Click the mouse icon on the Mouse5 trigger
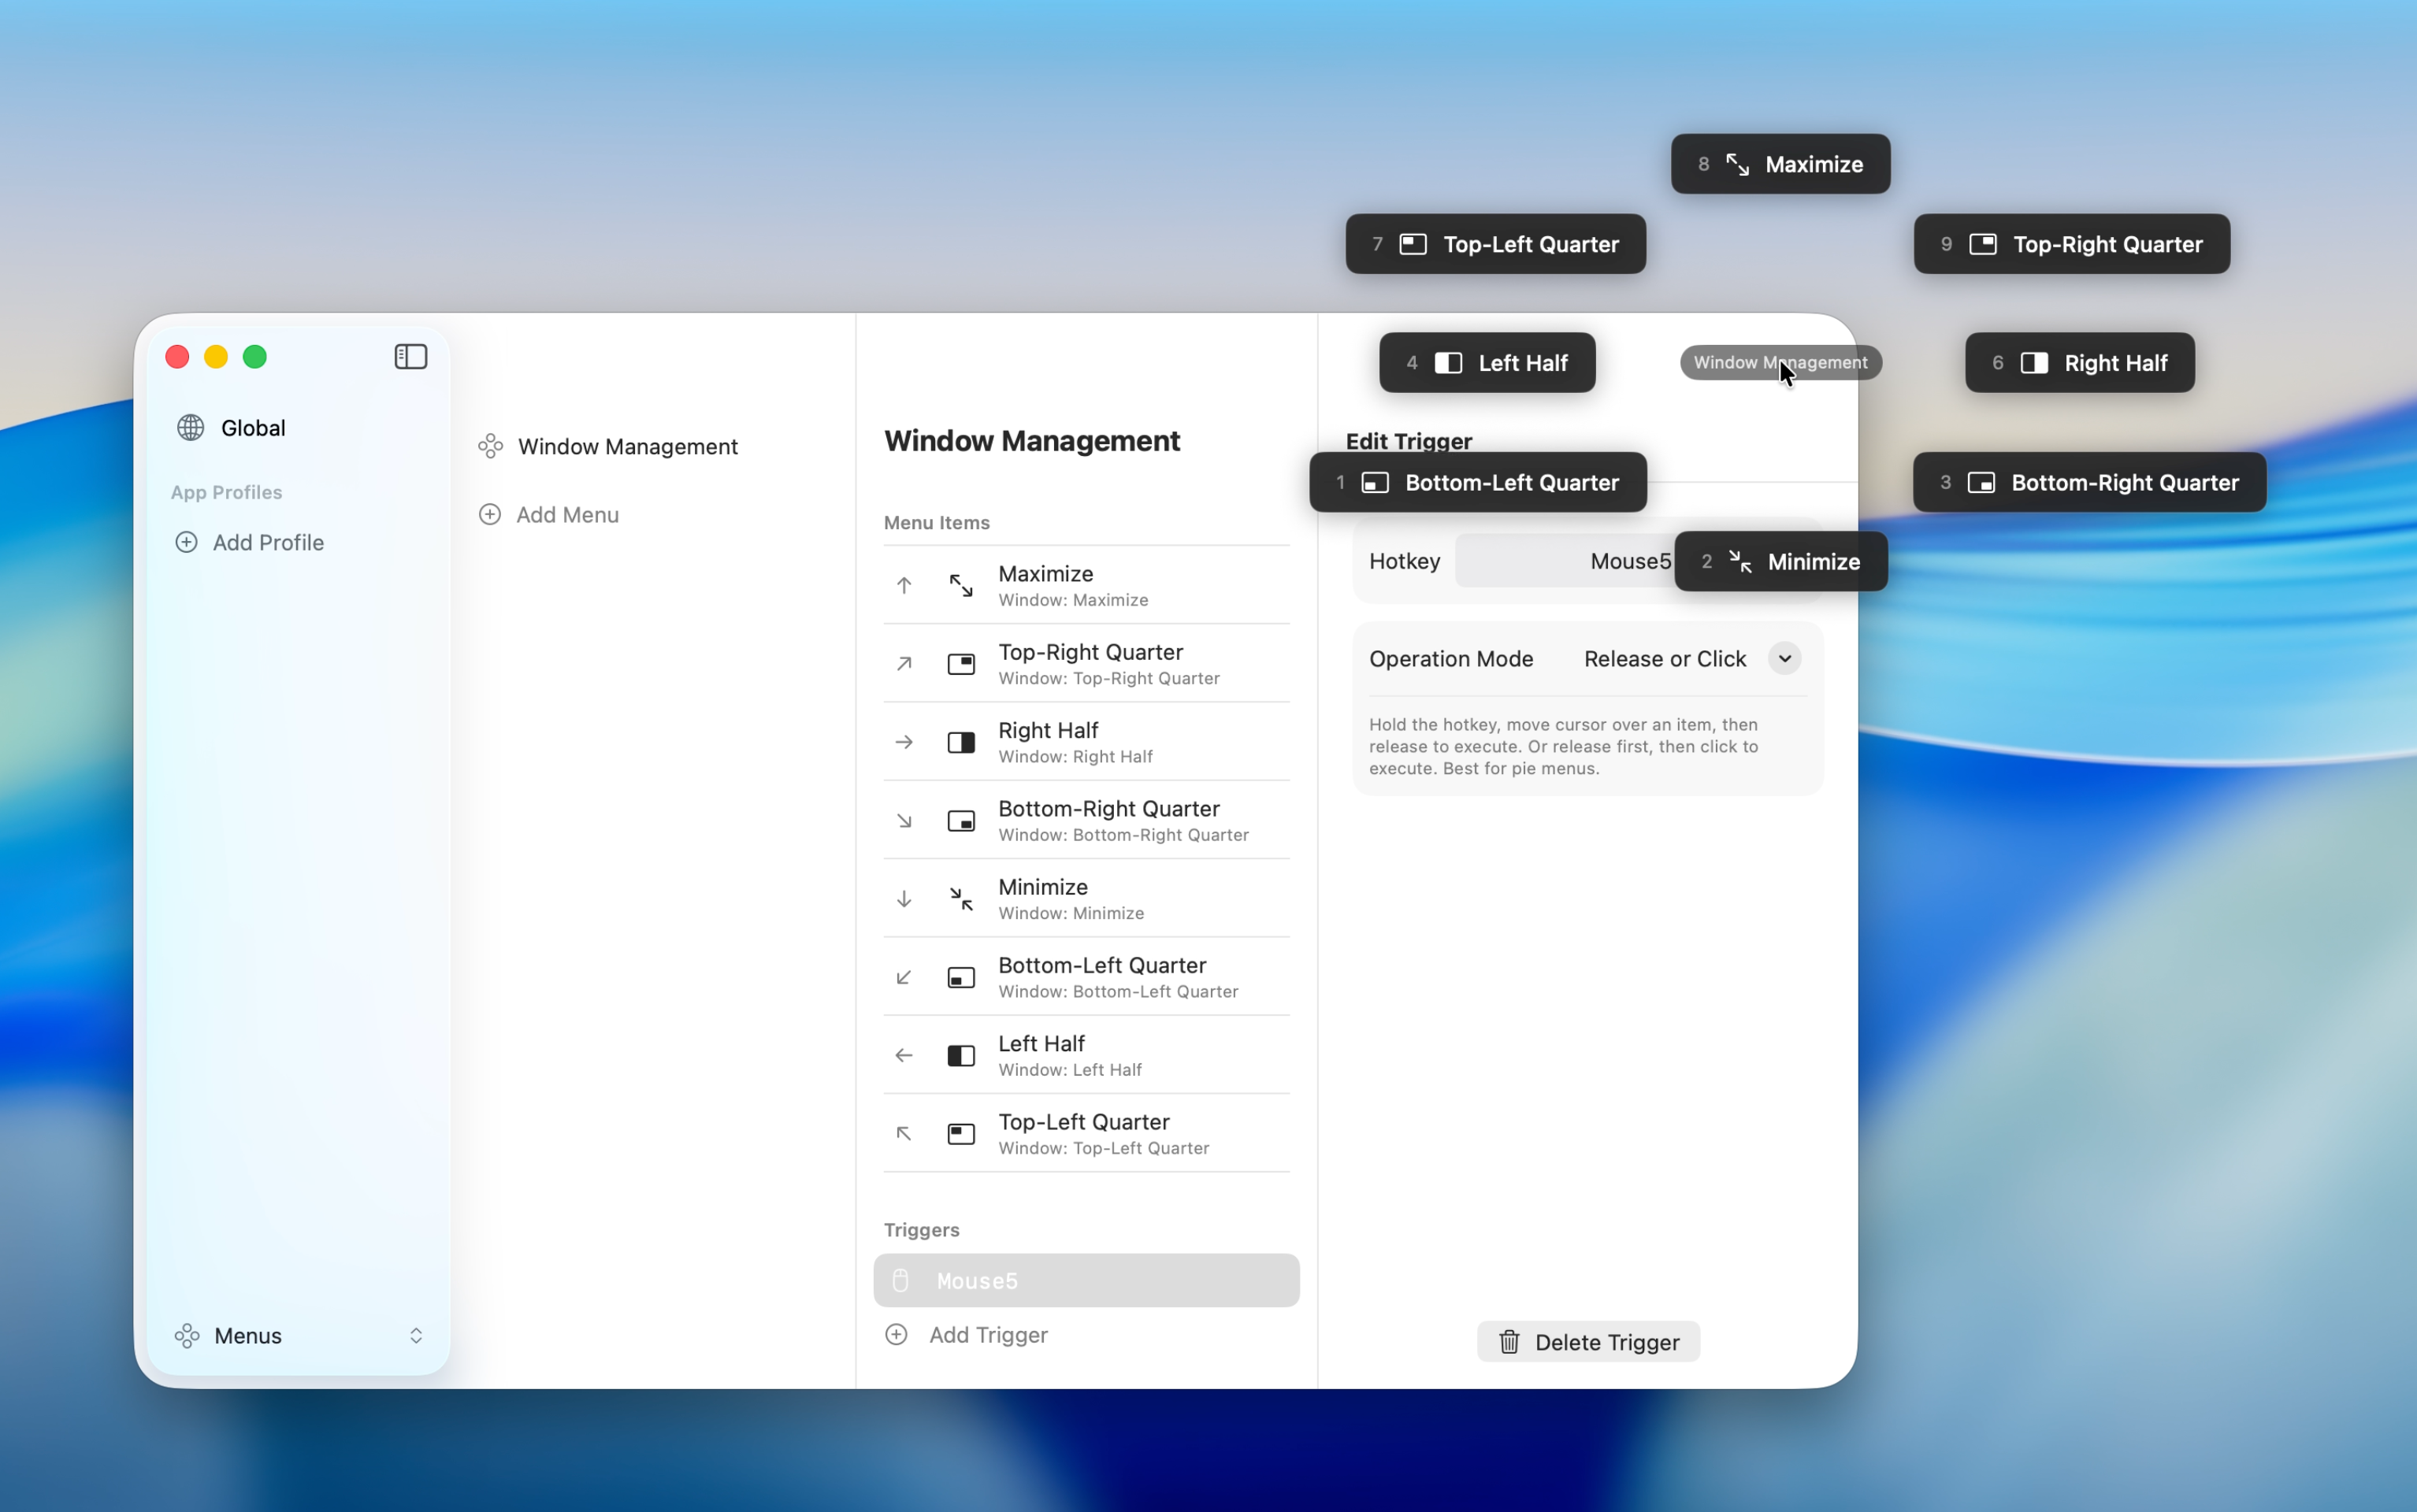 [901, 1280]
